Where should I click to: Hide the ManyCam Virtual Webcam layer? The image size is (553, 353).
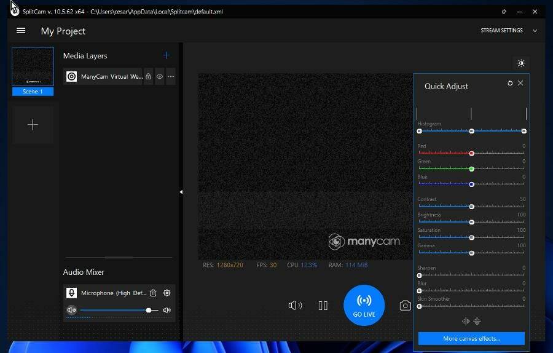pos(160,77)
